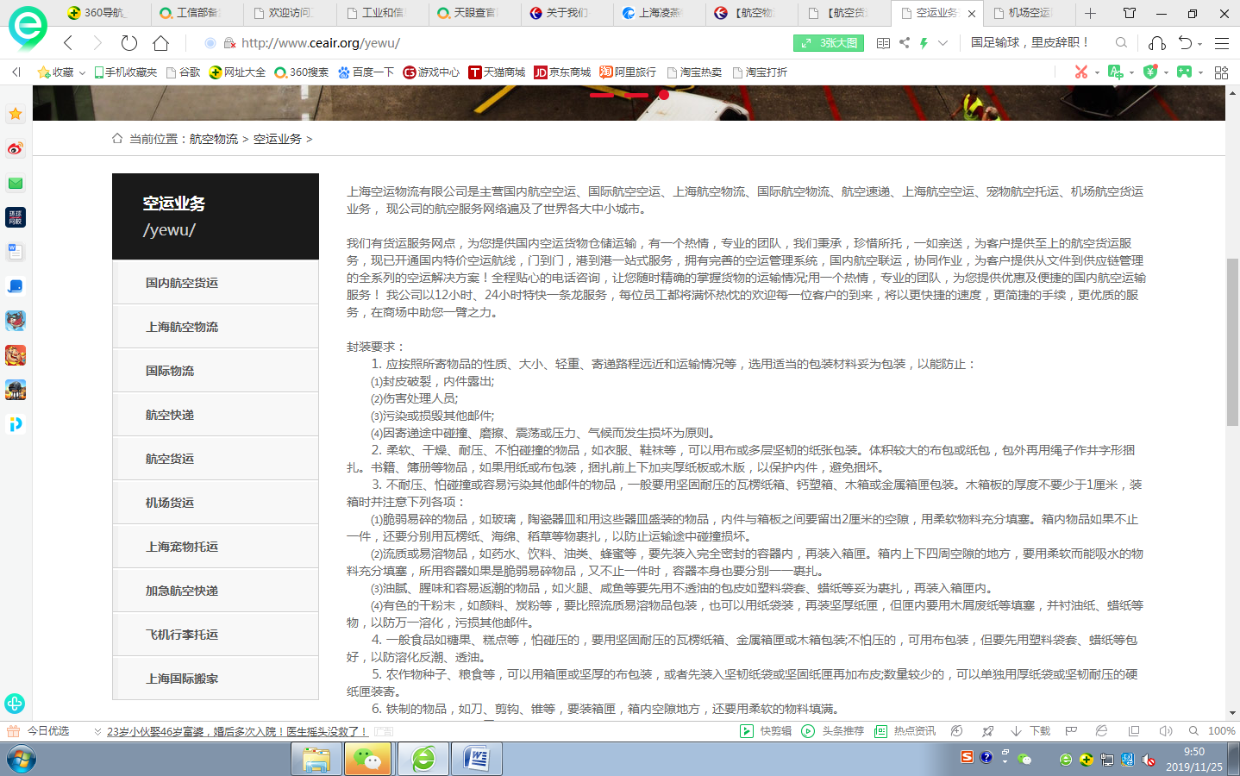Viewport: 1240px width, 776px height.
Task: Click the search magnifier in toolbar
Action: tap(1121, 42)
